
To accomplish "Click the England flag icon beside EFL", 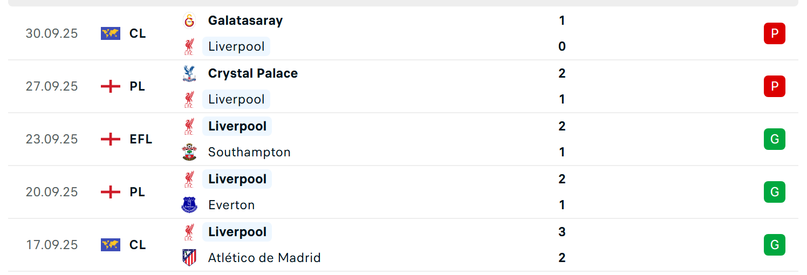I will point(111,139).
